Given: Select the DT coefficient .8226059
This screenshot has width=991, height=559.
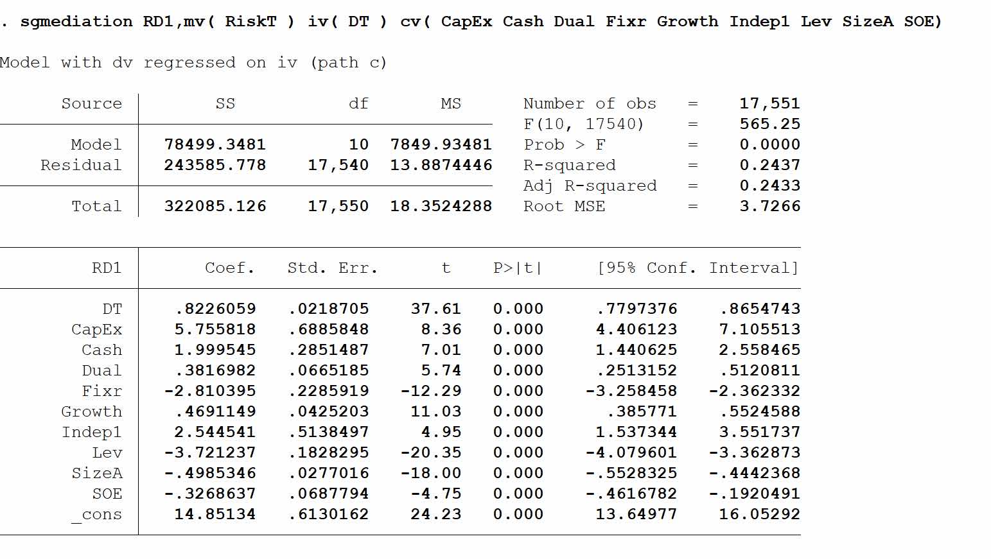Looking at the screenshot, I should point(215,309).
